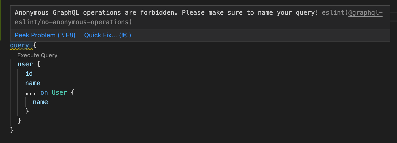Viewport: 397px width, 143px height.
Task: Click the Peek Problem link
Action: [45, 35]
